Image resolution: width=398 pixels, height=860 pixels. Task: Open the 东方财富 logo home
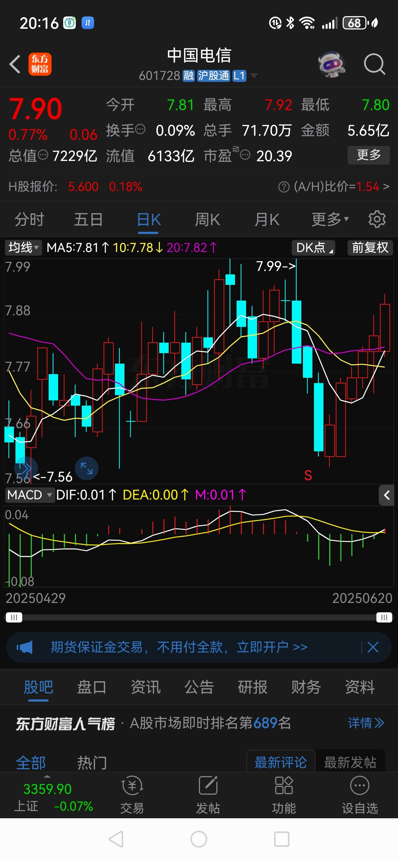click(x=40, y=64)
